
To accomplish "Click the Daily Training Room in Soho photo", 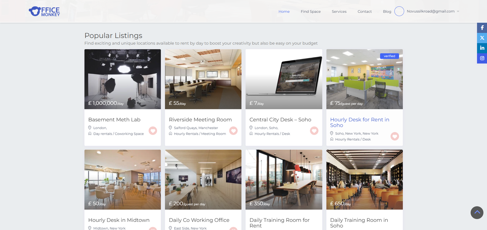I will 364,179.
